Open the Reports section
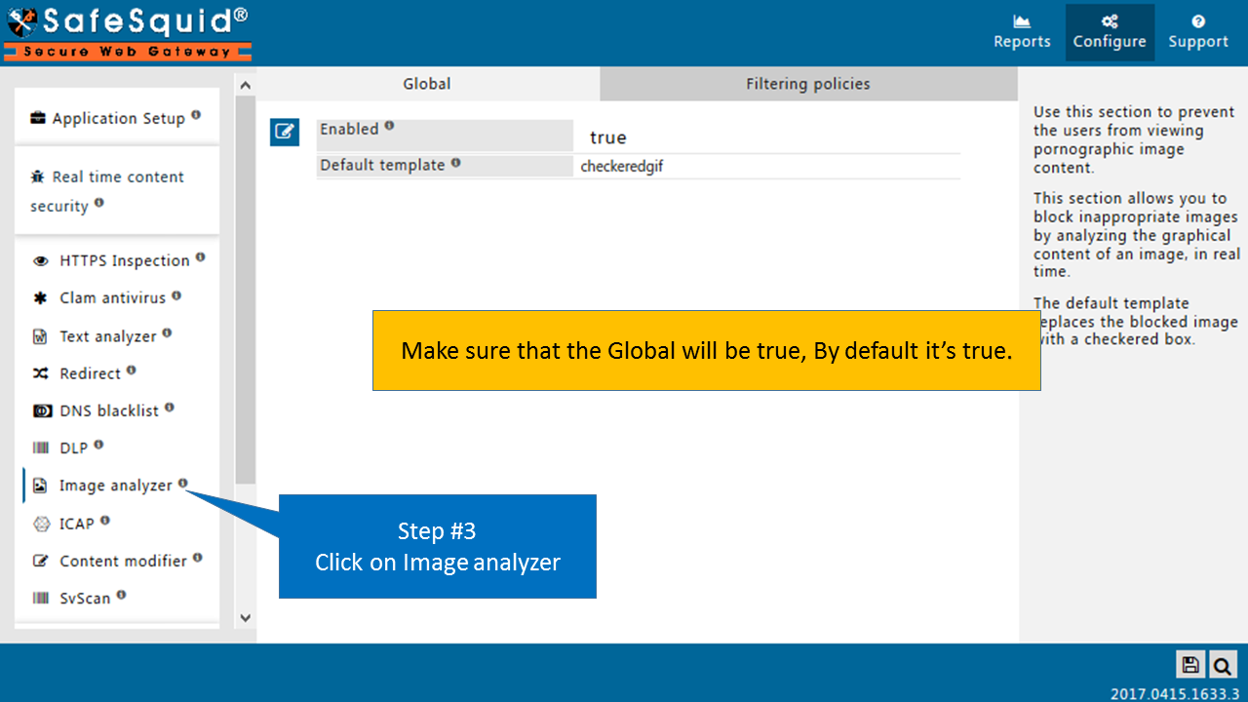 1022,32
